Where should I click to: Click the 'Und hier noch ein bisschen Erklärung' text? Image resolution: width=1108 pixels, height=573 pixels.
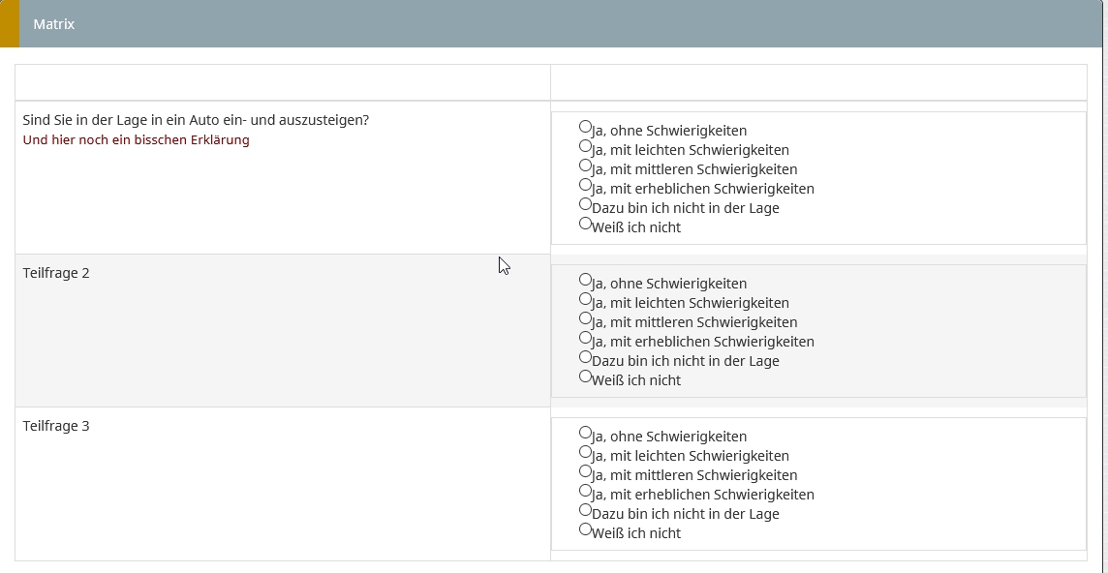(136, 140)
